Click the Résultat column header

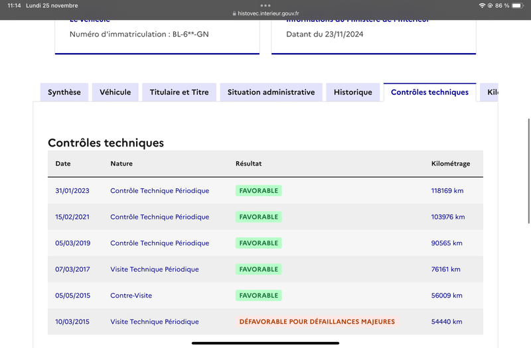tap(248, 164)
